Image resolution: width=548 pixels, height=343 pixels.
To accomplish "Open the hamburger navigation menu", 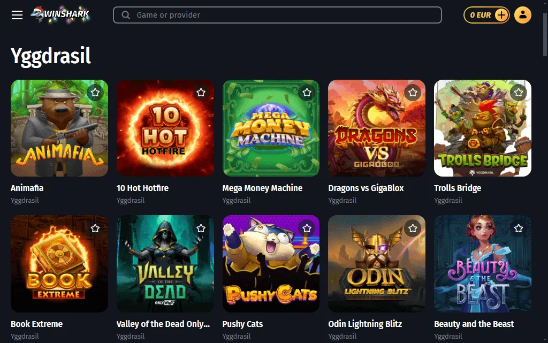I will pyautogui.click(x=17, y=15).
